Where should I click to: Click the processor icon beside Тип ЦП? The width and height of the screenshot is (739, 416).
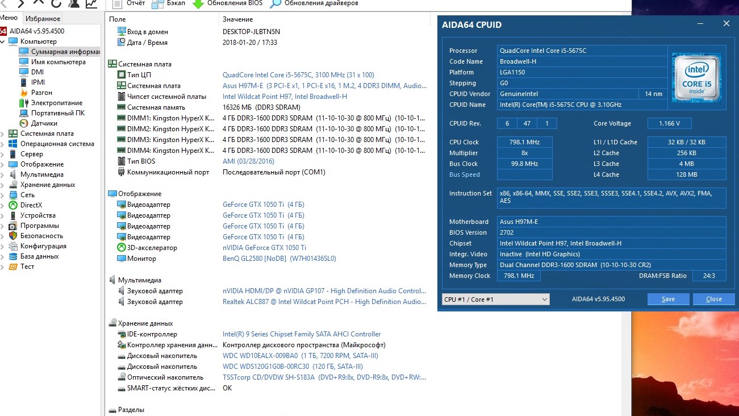pos(121,75)
